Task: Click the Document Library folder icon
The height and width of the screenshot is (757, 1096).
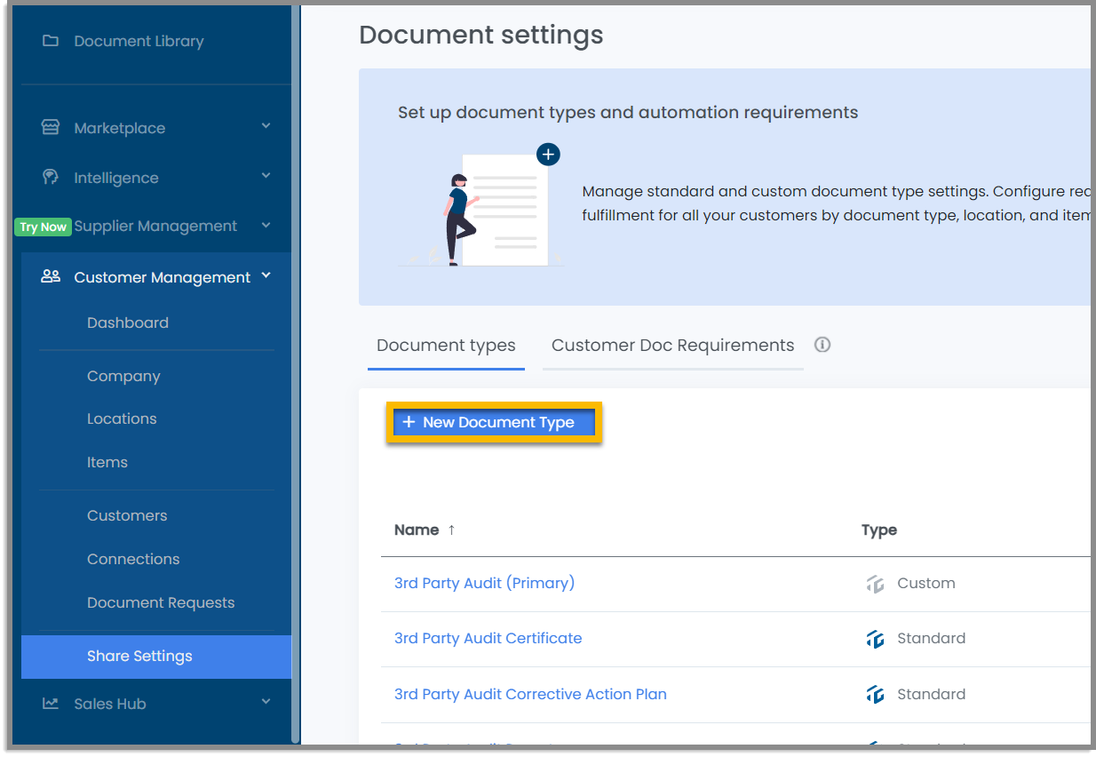Action: click(x=52, y=40)
